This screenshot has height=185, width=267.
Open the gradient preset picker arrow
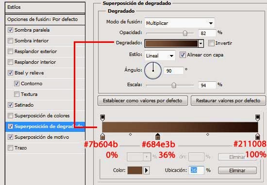coord(201,43)
